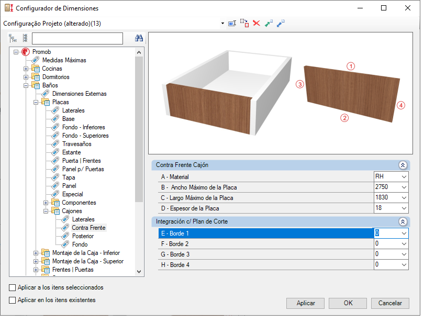This screenshot has height=323, width=435.
Task: Click the rename configuration icon in toolbar
Action: [x=232, y=24]
